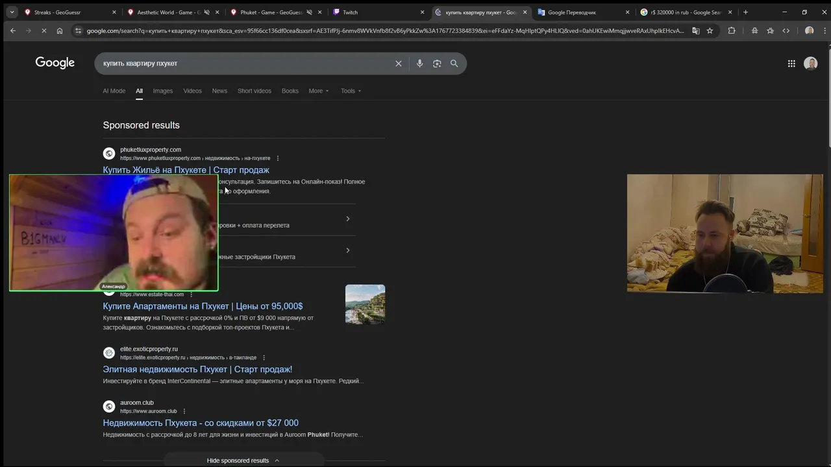Open a new browser tab
This screenshot has height=467, width=831.
[x=745, y=12]
